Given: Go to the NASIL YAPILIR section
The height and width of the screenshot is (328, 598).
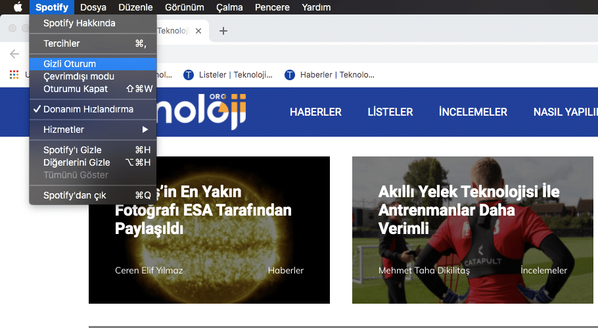Looking at the screenshot, I should click(566, 112).
